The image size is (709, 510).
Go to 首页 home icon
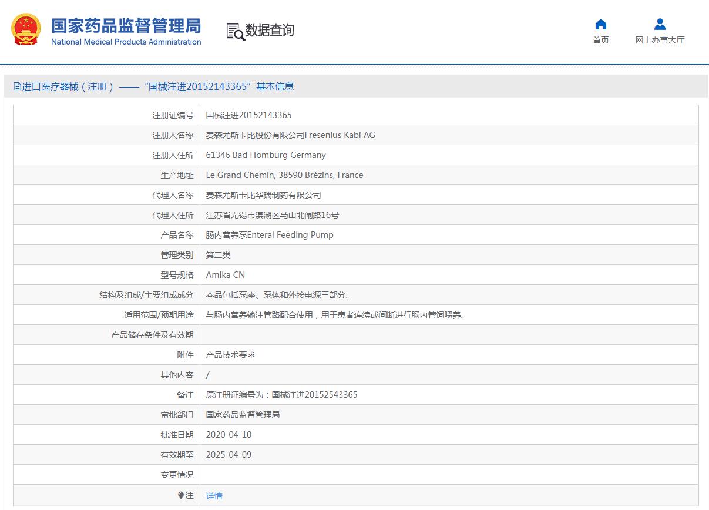[x=600, y=24]
